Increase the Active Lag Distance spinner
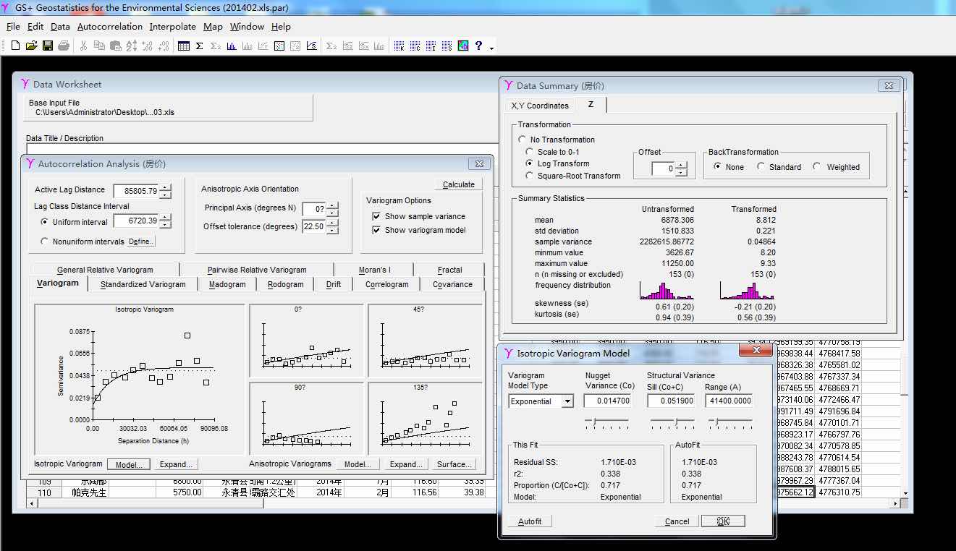The height and width of the screenshot is (551, 956). pyautogui.click(x=166, y=187)
